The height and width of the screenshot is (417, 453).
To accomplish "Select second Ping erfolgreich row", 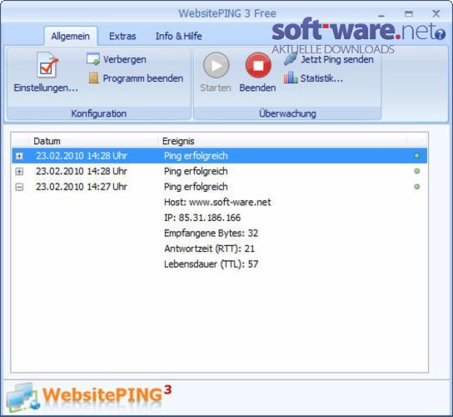I will 220,171.
